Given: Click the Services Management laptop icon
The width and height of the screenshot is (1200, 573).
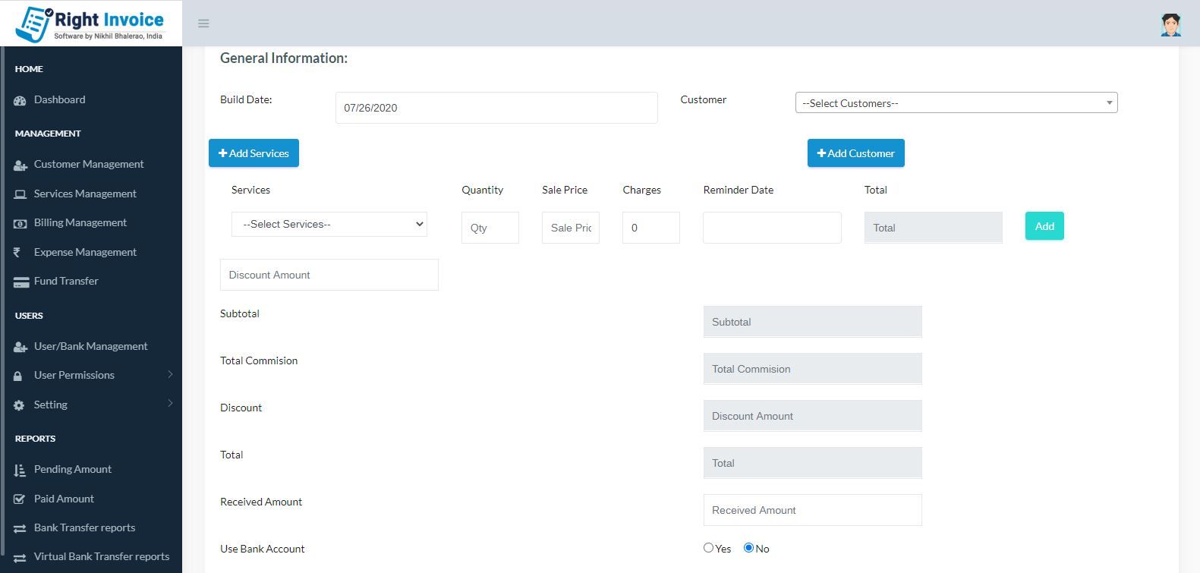Looking at the screenshot, I should click(20, 194).
